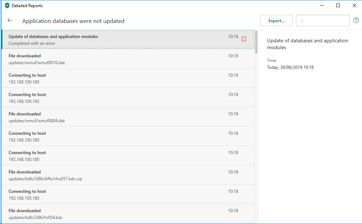Click the back arrow icon
Viewport: 362px width, 224px height.
(10, 20)
